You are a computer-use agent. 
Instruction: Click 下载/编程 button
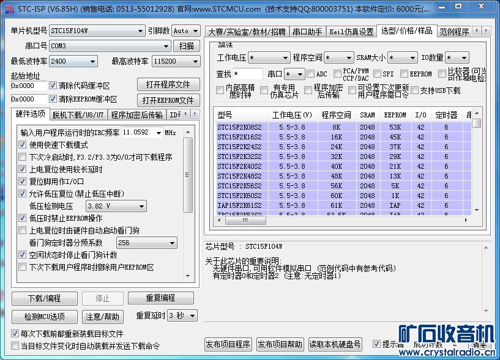click(x=45, y=298)
